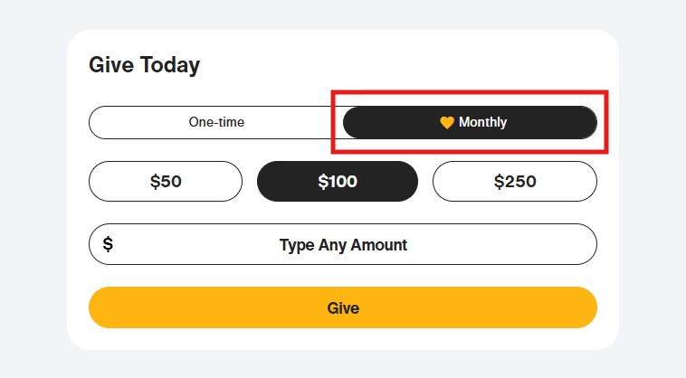This screenshot has width=686, height=378.
Task: Select the $100 preset amount
Action: point(338,181)
